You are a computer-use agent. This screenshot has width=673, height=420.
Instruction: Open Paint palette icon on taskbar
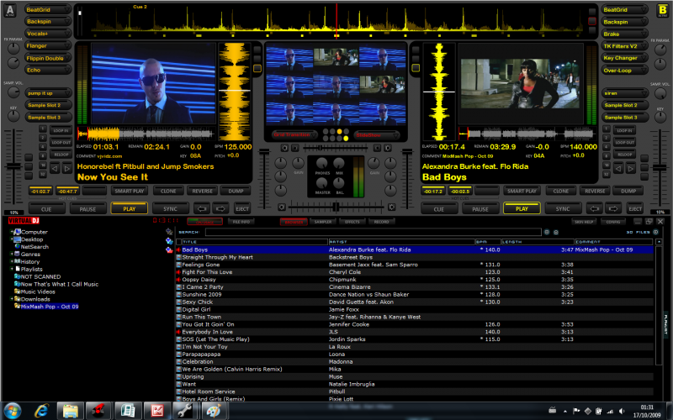click(x=214, y=411)
